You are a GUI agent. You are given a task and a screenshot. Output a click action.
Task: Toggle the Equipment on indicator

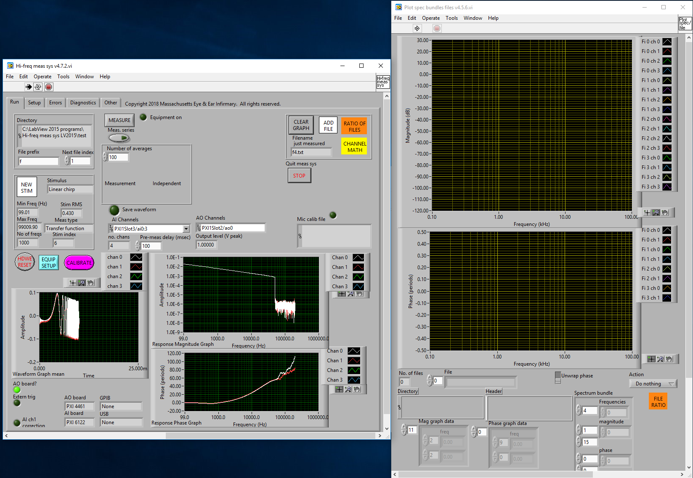point(143,117)
